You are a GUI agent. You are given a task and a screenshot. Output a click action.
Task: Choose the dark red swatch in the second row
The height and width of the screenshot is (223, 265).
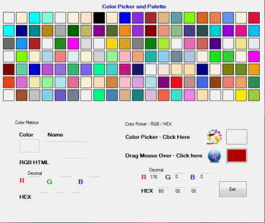(151, 31)
